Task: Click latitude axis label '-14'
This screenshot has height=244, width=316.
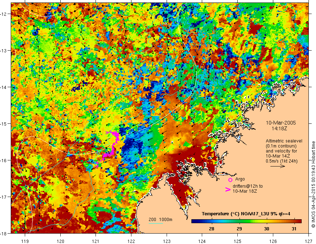Action: (4, 87)
